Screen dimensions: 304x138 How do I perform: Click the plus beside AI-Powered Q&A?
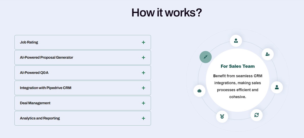(143, 73)
